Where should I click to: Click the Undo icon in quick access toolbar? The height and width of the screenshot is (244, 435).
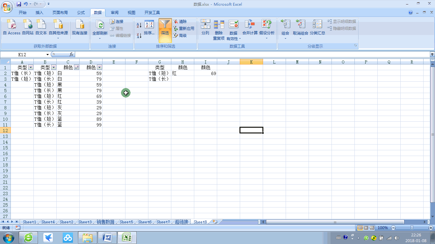(x=26, y=4)
